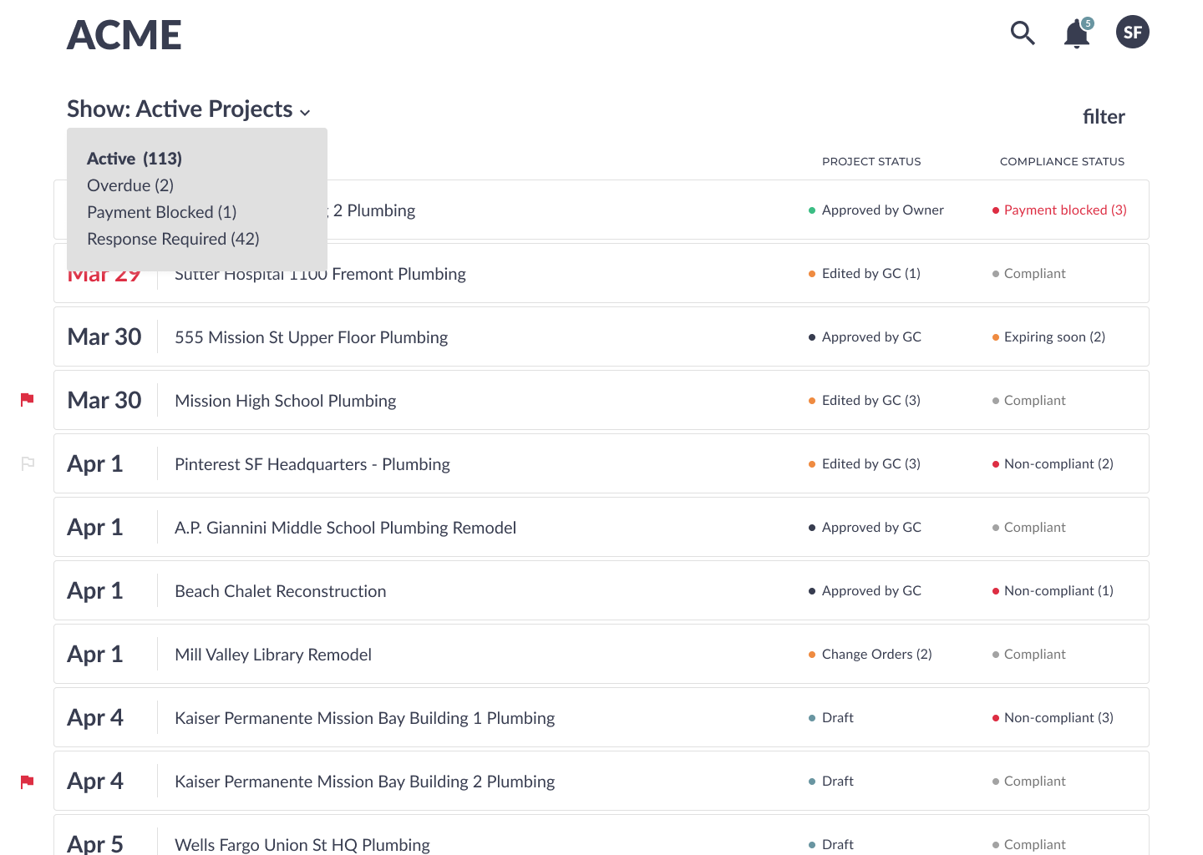Unflag Kaiser Permanente Building 2 project
Screen dimensions: 1203x855
point(28,781)
